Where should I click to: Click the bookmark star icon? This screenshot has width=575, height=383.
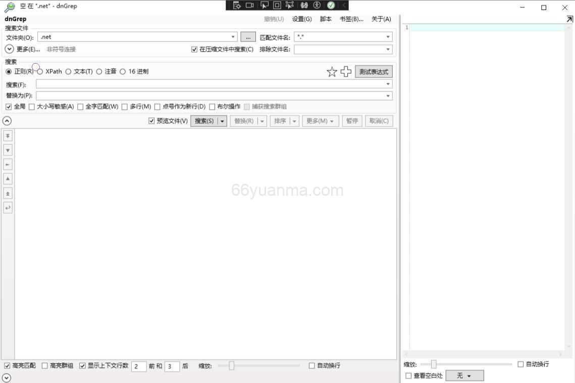click(x=332, y=71)
